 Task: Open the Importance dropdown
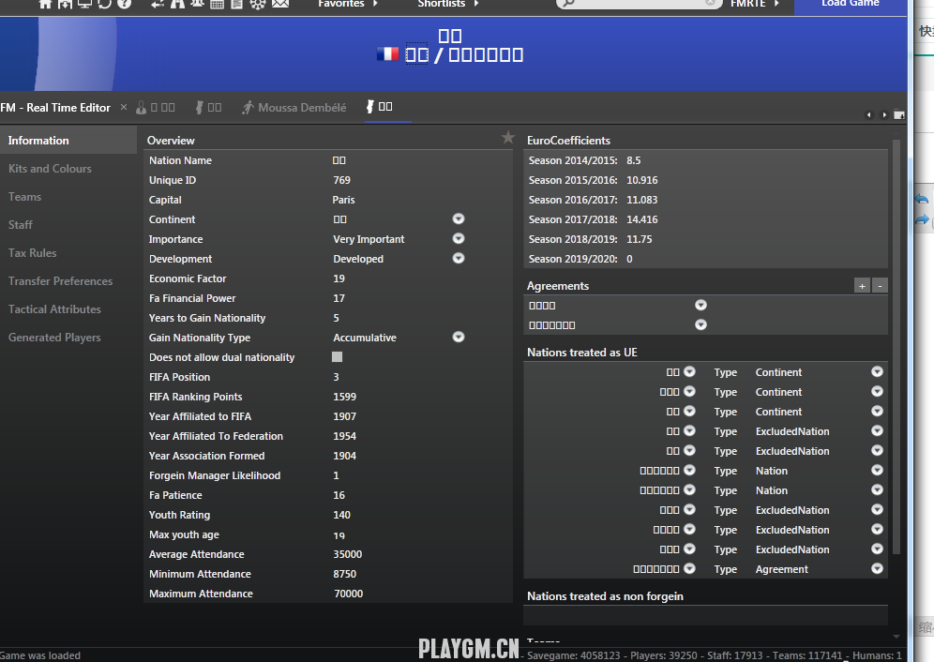click(x=458, y=238)
